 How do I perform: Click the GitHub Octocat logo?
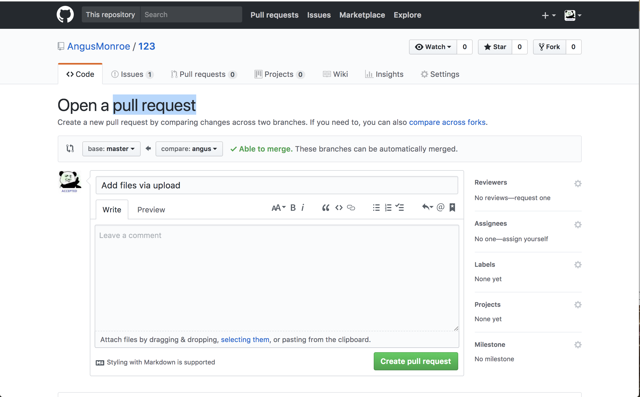tap(65, 14)
